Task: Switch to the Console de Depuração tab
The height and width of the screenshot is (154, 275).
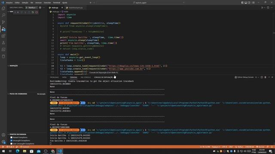Action: tap(104, 77)
